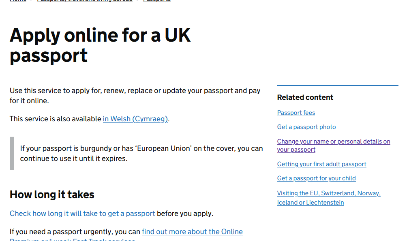The width and height of the screenshot is (409, 241).
Task: Click the 'Related content' heading
Action: pos(305,97)
